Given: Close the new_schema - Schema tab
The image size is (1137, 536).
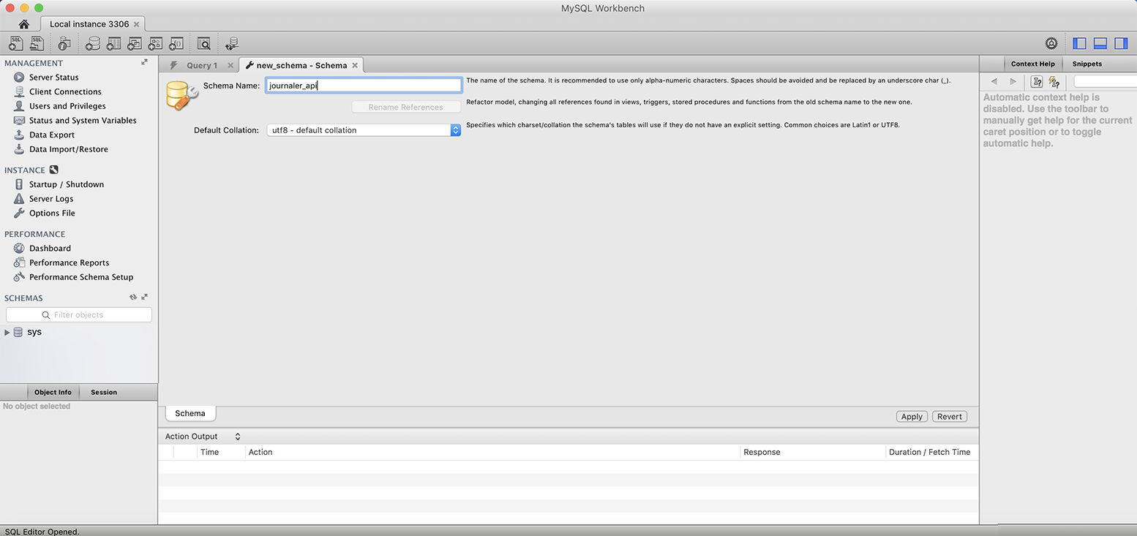Looking at the screenshot, I should [x=355, y=65].
